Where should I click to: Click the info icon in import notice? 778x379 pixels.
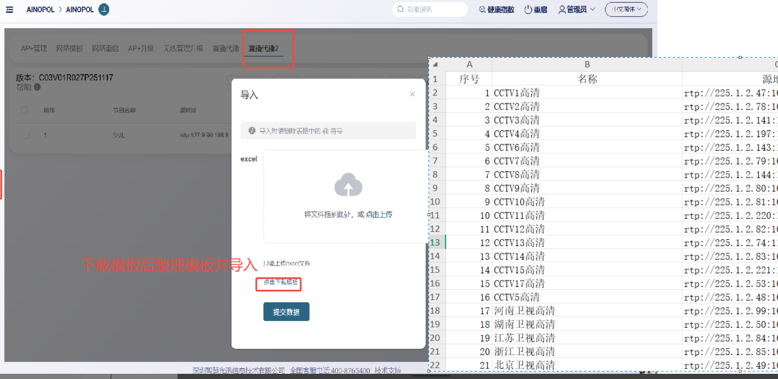click(252, 131)
